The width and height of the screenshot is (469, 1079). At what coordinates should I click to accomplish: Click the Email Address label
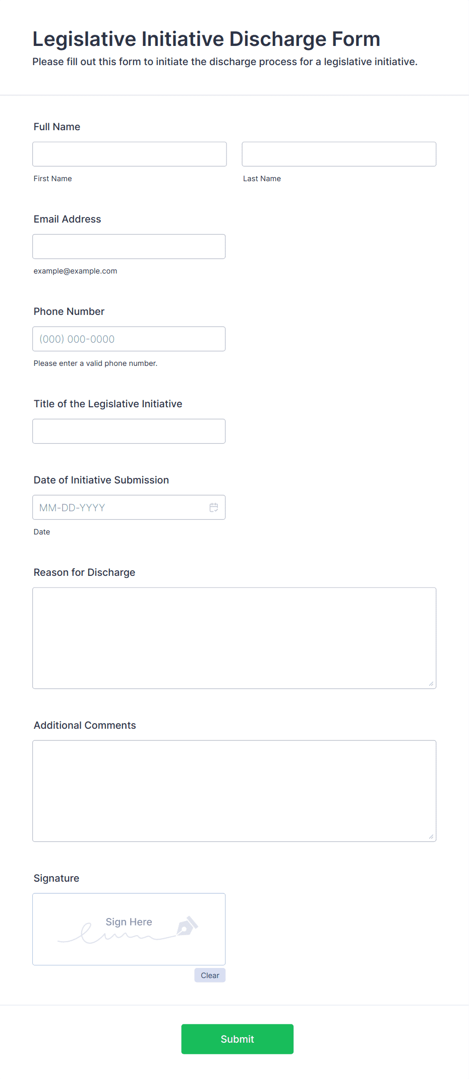click(68, 219)
